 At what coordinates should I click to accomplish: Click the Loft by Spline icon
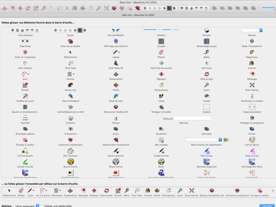point(252,140)
